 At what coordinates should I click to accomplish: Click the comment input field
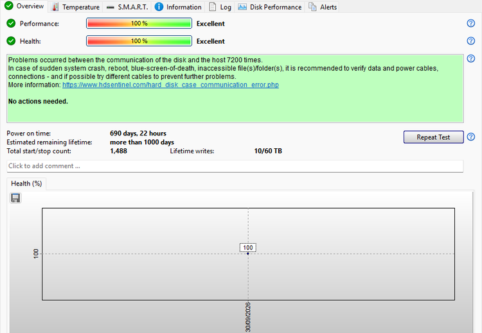[235, 166]
